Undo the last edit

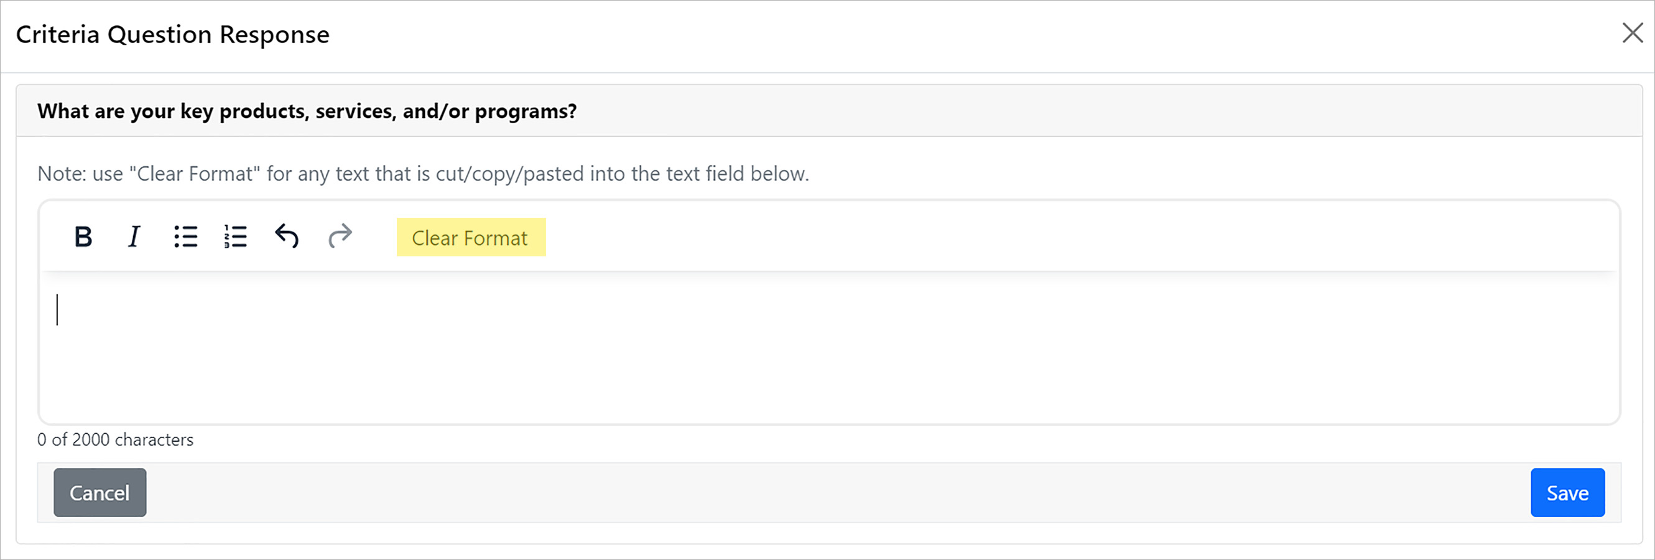(x=287, y=236)
